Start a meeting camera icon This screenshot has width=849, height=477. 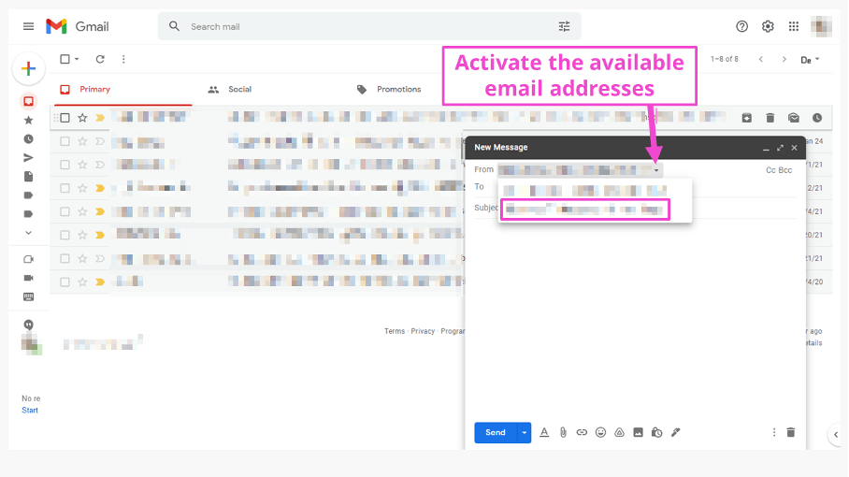(x=29, y=259)
